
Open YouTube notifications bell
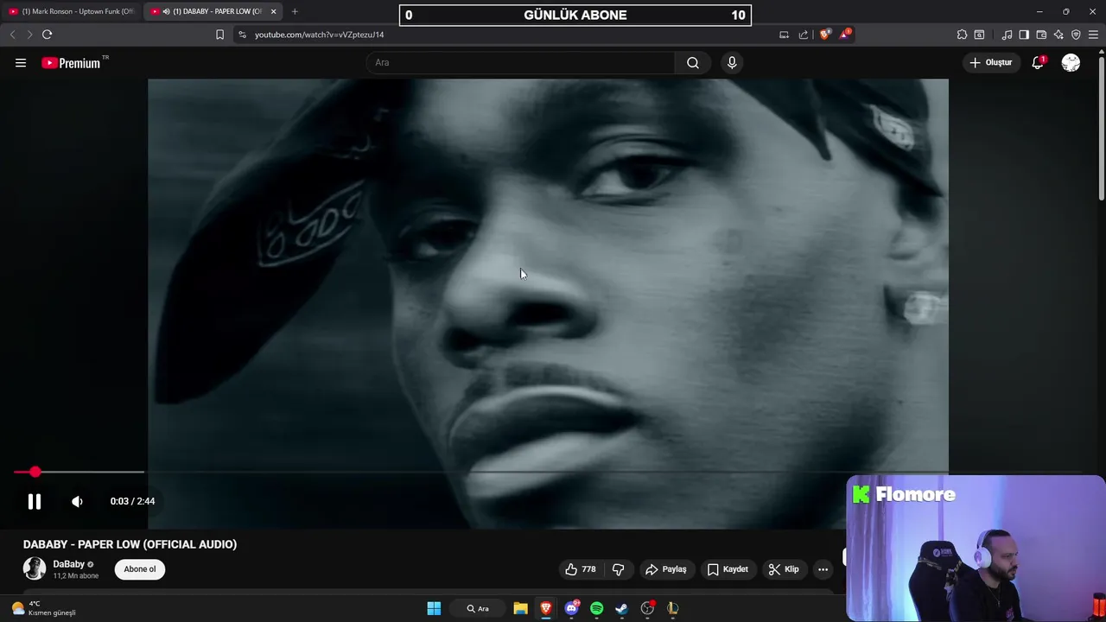click(x=1038, y=62)
